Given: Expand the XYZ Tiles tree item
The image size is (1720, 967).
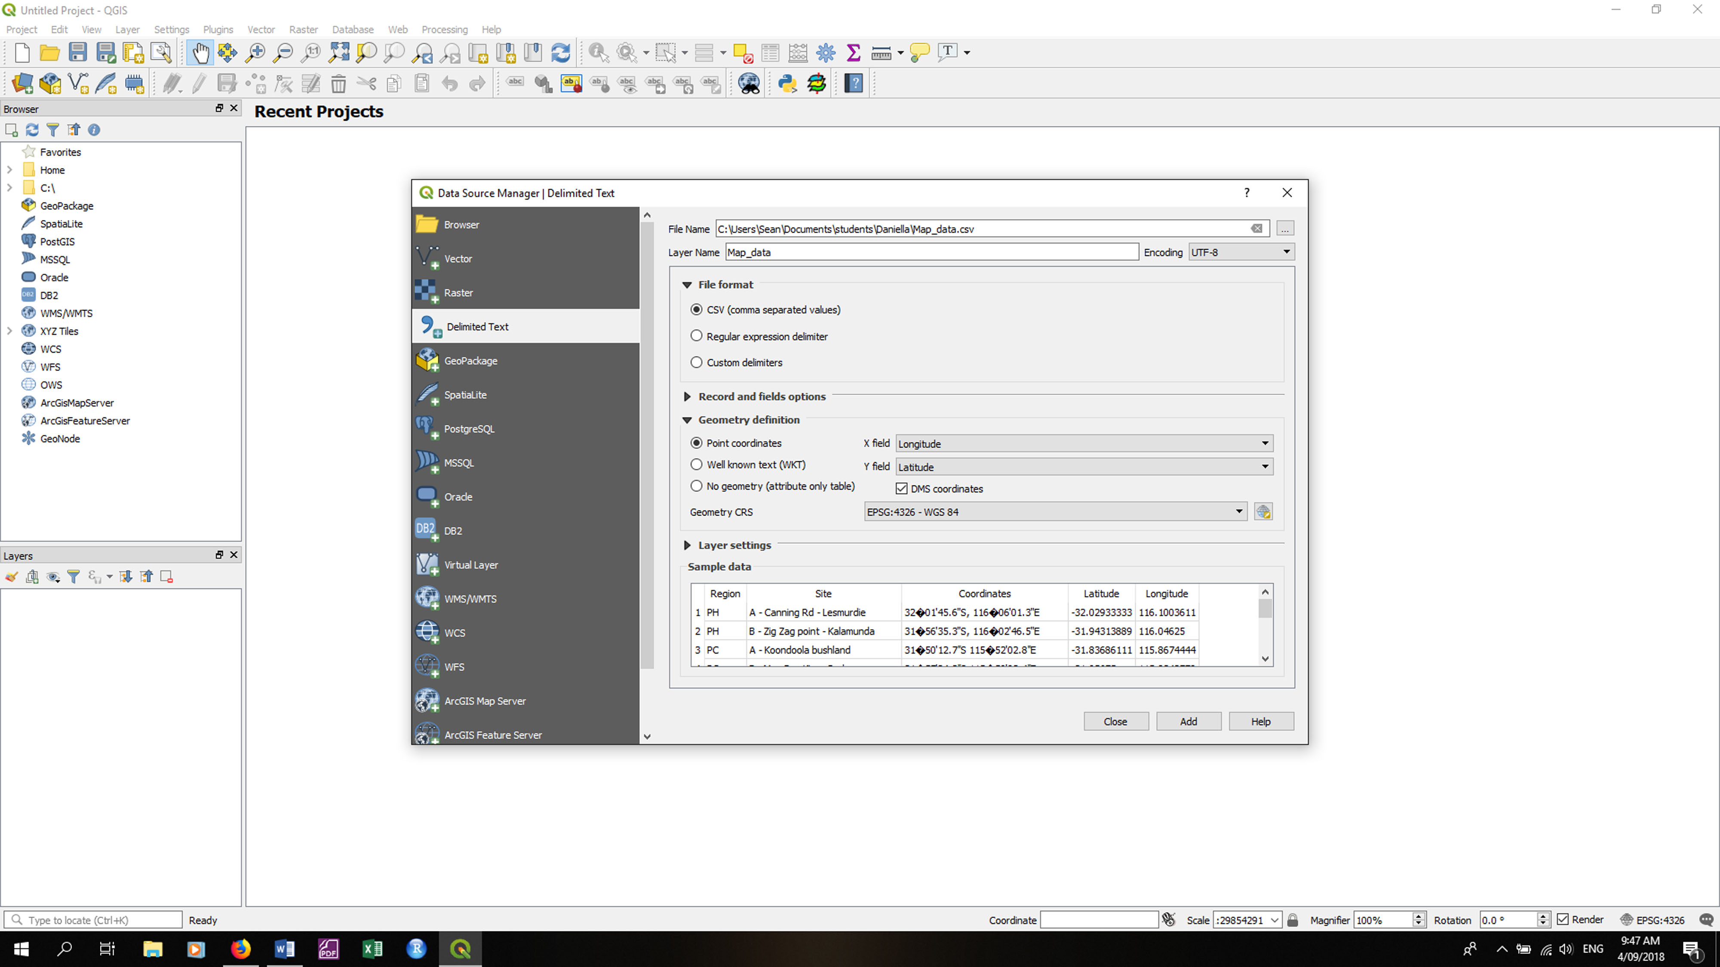Looking at the screenshot, I should pyautogui.click(x=9, y=331).
